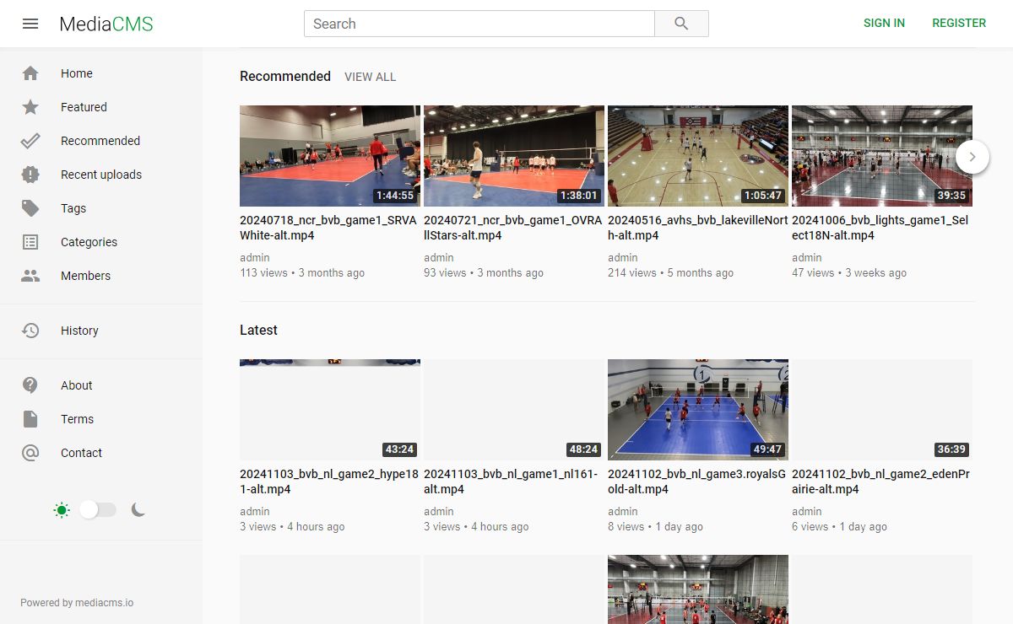
Task: Open the Home menu item
Action: click(x=101, y=73)
